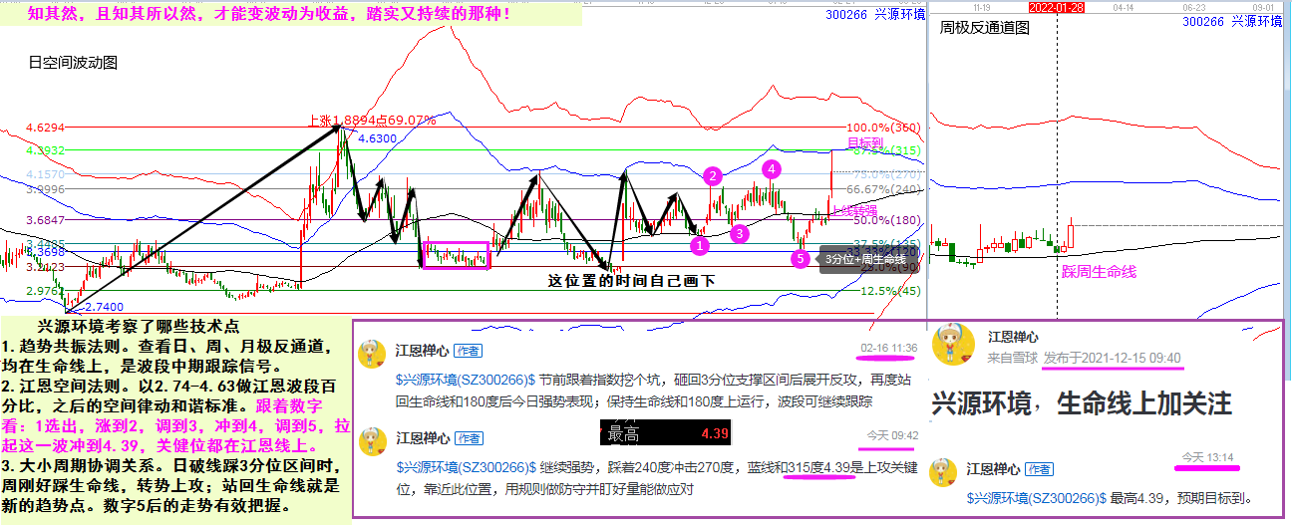Viewport: 1292px width, 525px height.
Task: Open author avatar on the 来自雪球 post
Action: tap(953, 345)
